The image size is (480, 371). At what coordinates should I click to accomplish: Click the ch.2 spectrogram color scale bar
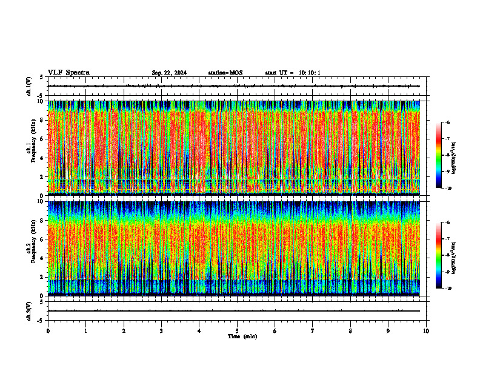coord(438,255)
